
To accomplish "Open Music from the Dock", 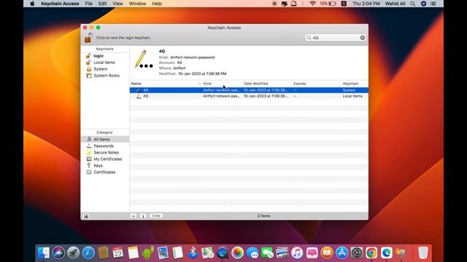I will [297, 253].
